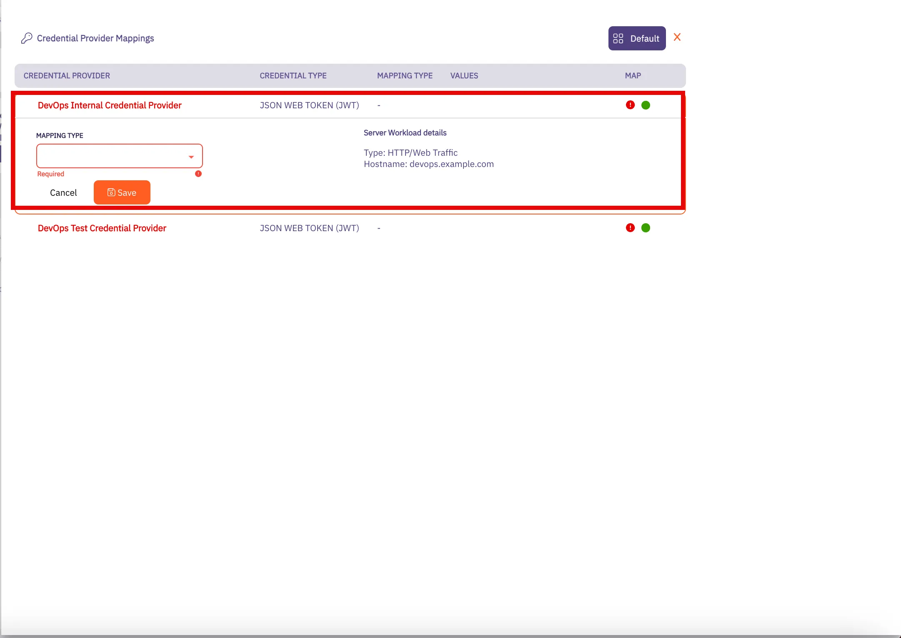The height and width of the screenshot is (638, 901).
Task: Click the red alert icon for DevOps Test Credential Provider
Action: (630, 227)
